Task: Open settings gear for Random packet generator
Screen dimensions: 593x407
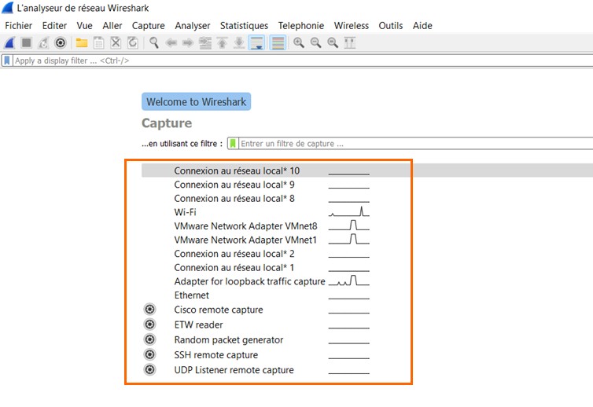Action: click(x=149, y=339)
